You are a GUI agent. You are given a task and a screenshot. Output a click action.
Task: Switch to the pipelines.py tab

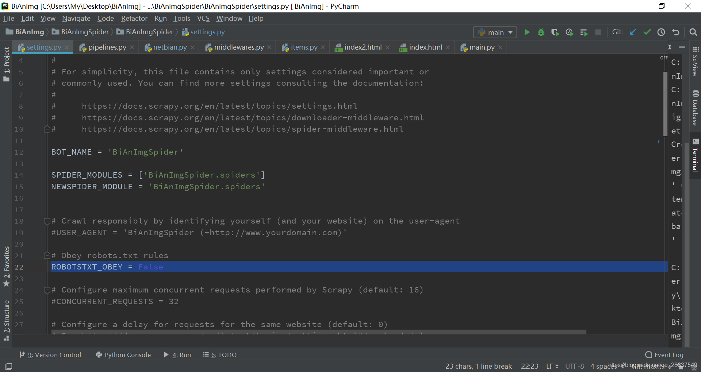click(107, 47)
